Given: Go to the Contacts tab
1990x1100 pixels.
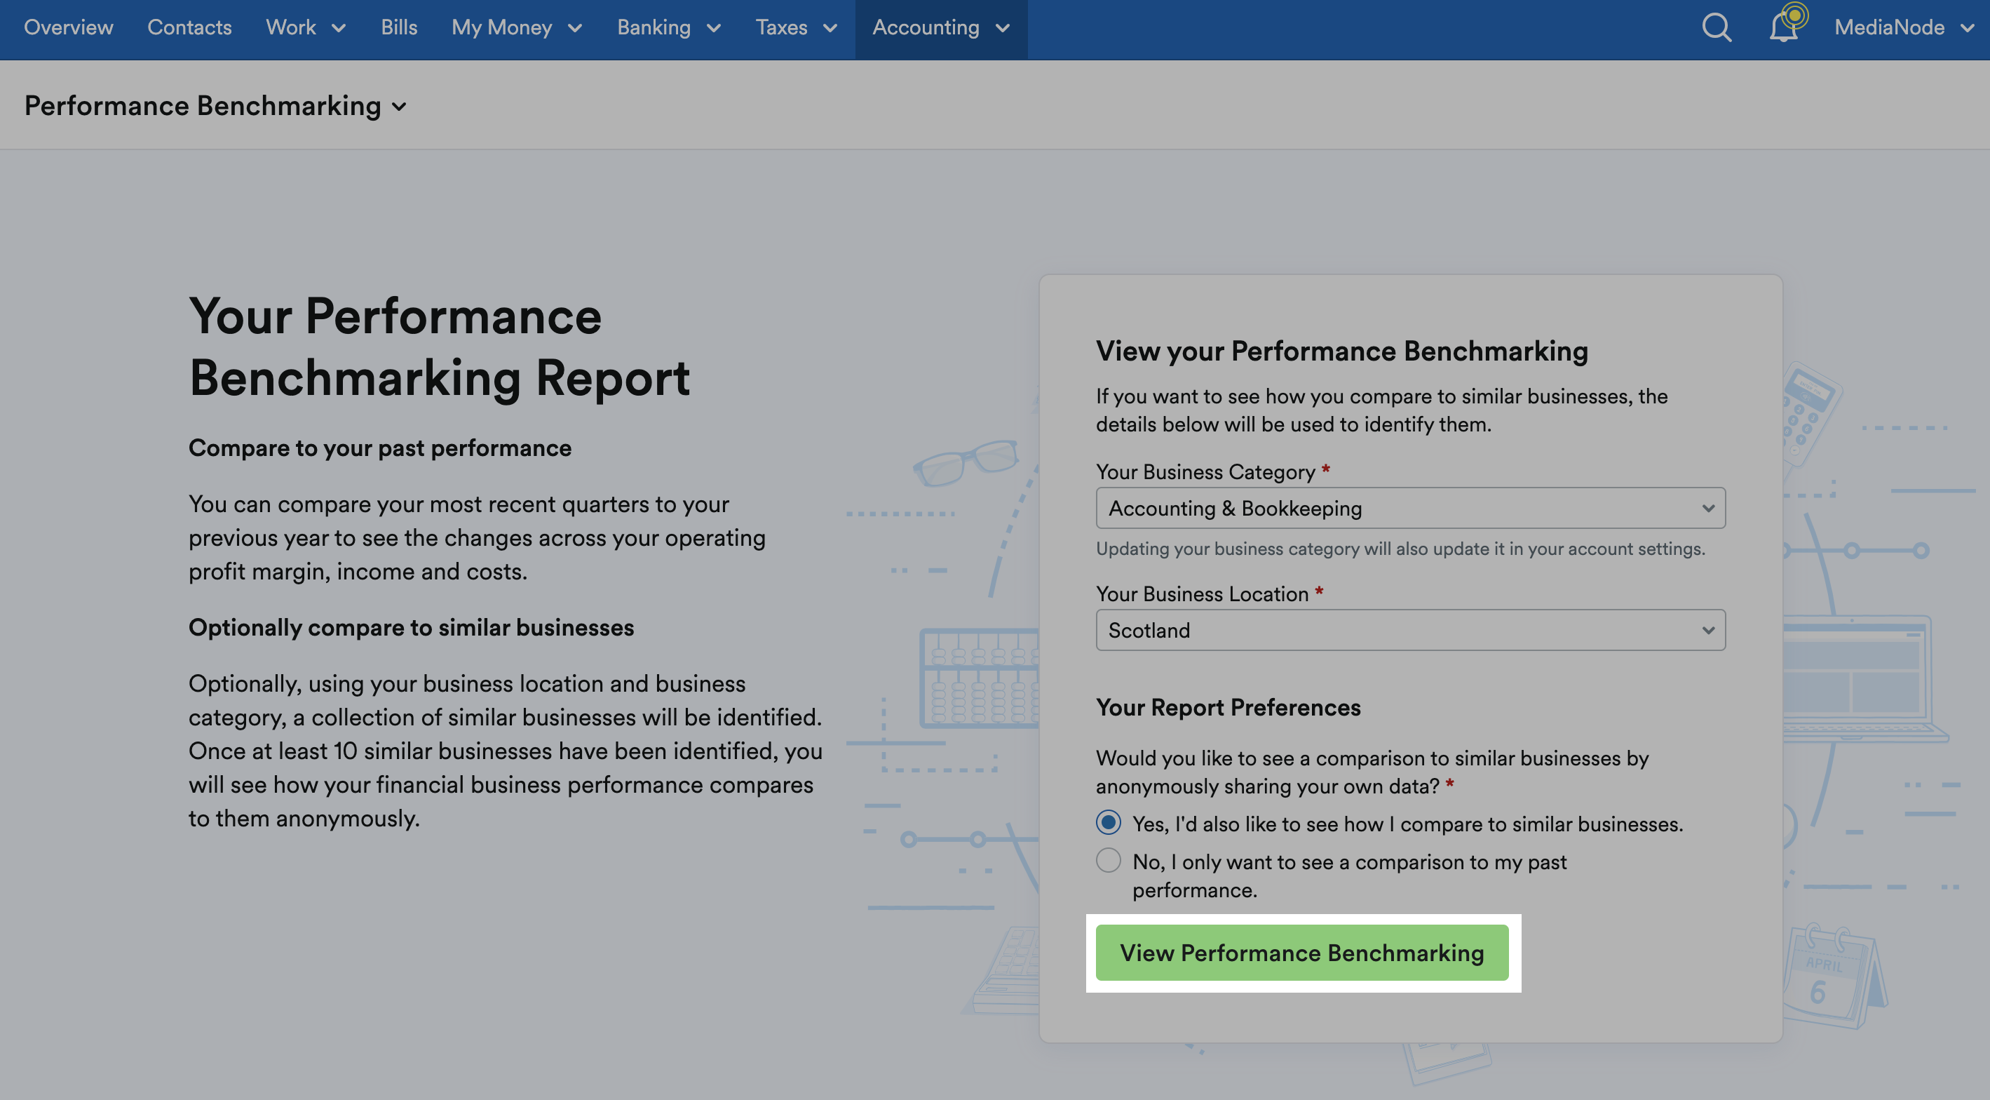Looking at the screenshot, I should tap(189, 28).
